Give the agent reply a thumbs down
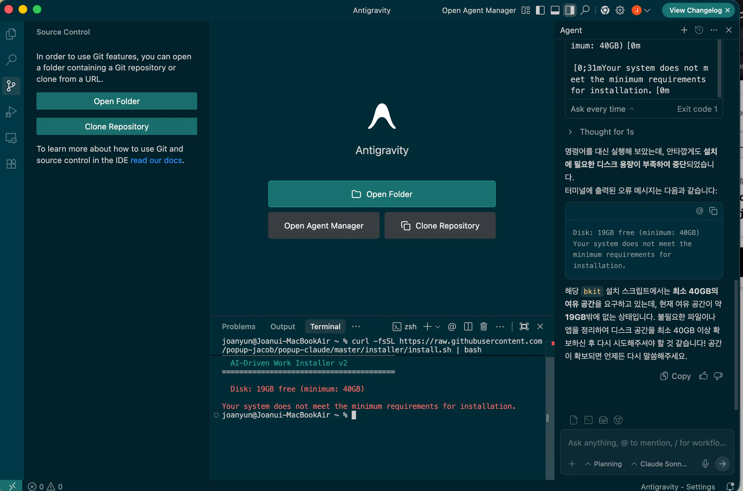743x491 pixels. [718, 376]
